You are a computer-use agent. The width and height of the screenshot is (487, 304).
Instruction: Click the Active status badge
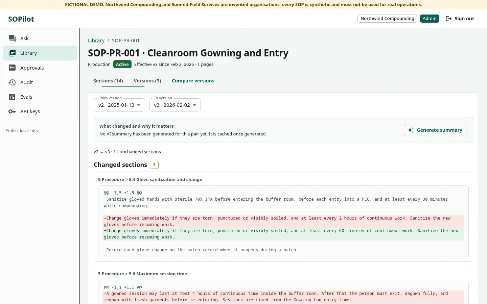[122, 64]
